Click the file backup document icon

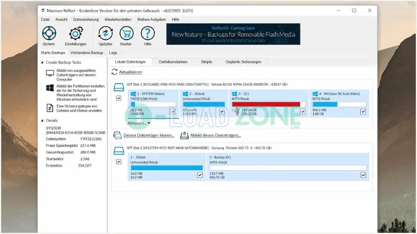50,108
